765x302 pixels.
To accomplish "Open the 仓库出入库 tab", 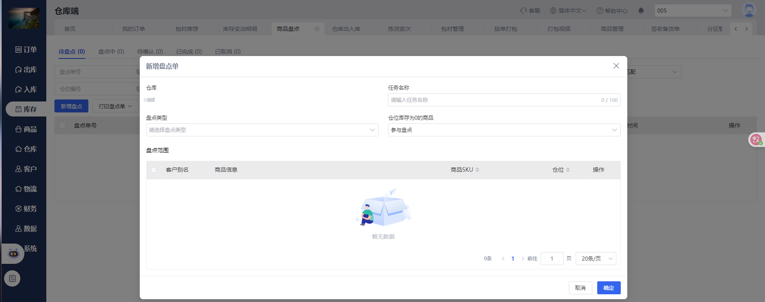I will 346,29.
